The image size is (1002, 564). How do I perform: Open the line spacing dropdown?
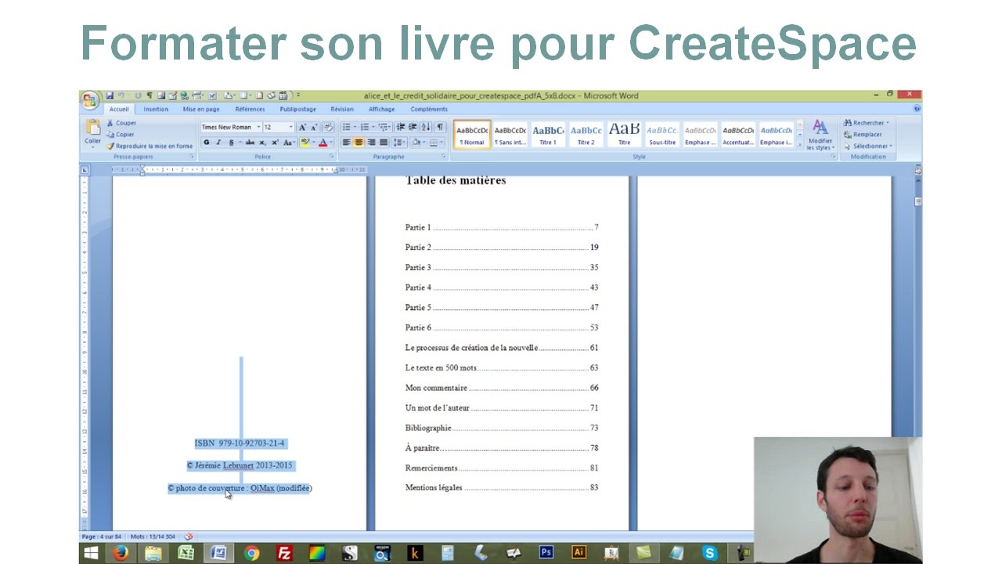tap(399, 143)
